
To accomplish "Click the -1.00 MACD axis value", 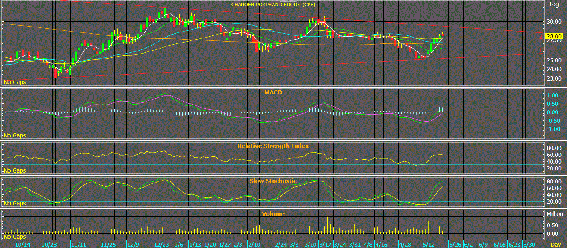I will [553, 129].
